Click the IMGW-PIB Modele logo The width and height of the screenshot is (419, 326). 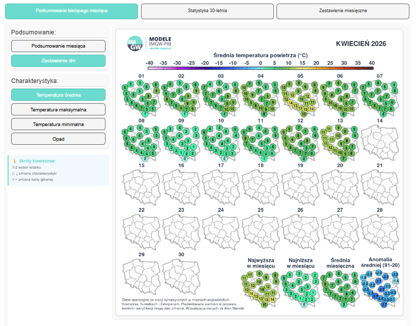pos(149,44)
